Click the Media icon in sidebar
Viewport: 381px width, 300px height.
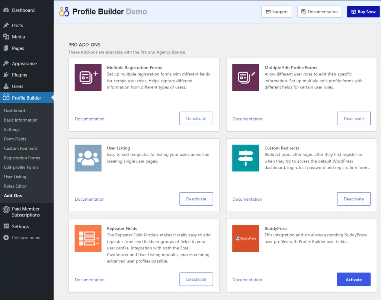(x=6, y=37)
